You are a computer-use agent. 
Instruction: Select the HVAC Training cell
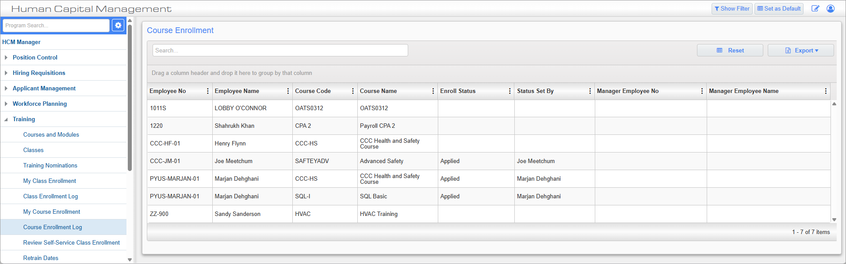[398, 214]
